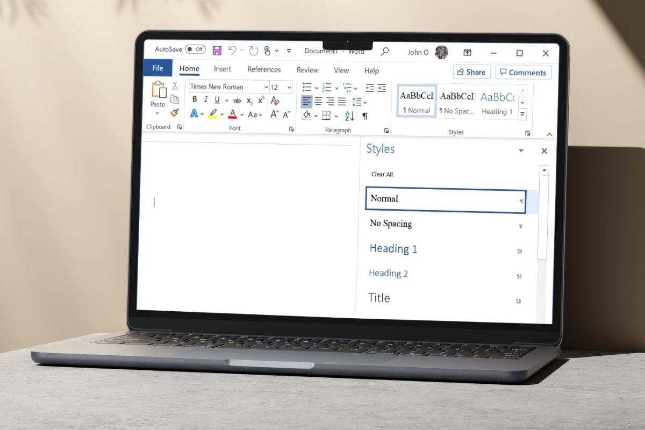Open the search magnifier in the title bar

pyautogui.click(x=385, y=52)
